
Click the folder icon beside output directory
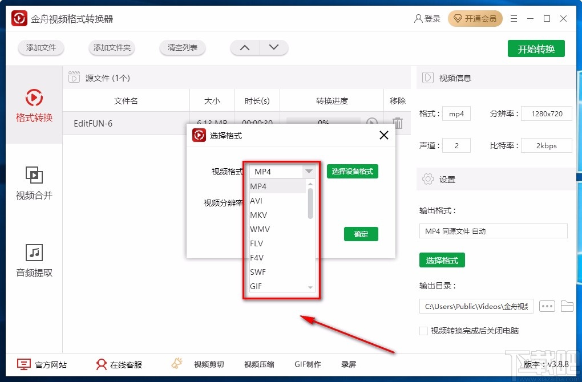coord(567,306)
